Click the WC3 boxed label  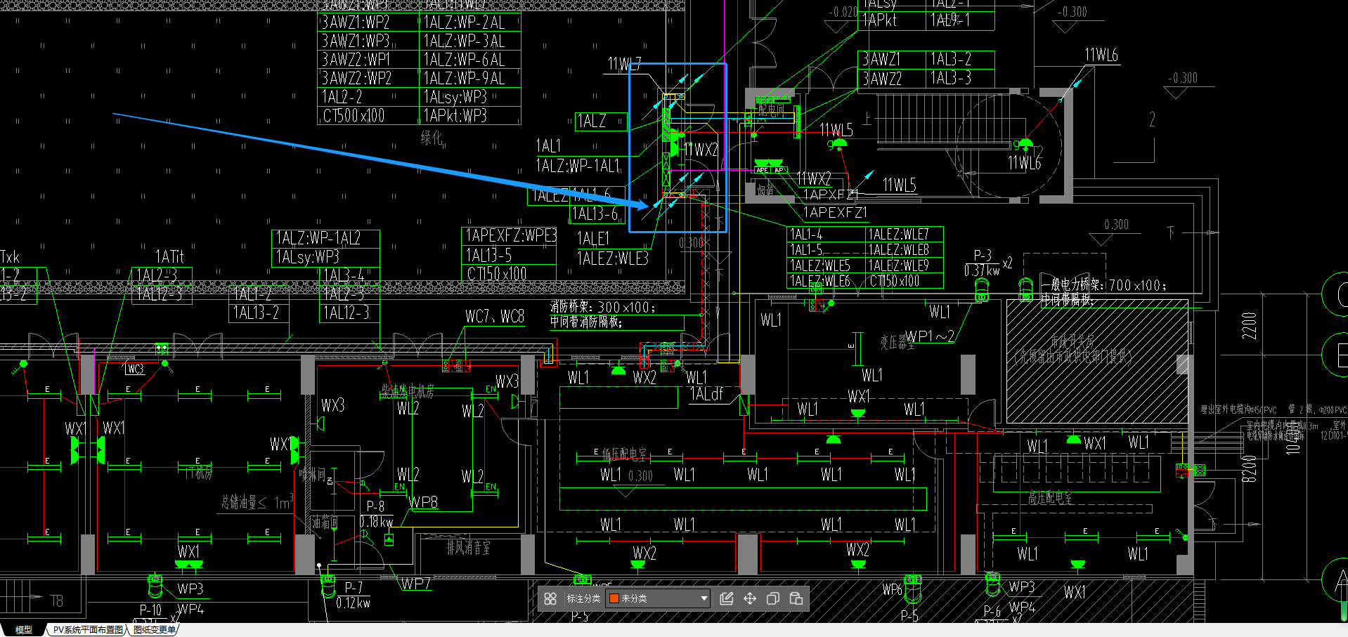click(x=136, y=369)
